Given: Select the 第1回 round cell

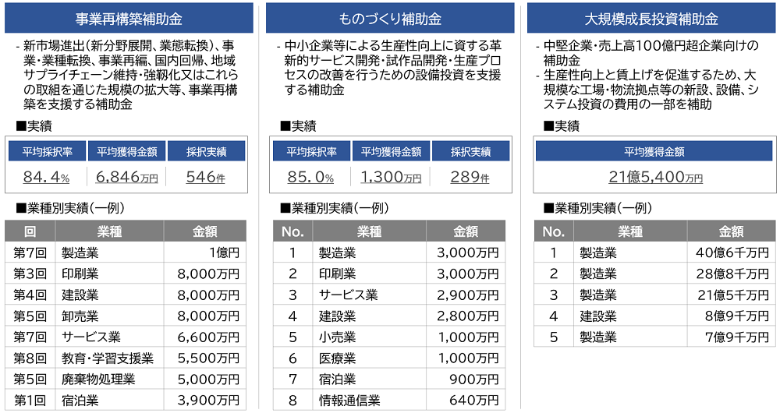Looking at the screenshot, I should pyautogui.click(x=30, y=400).
